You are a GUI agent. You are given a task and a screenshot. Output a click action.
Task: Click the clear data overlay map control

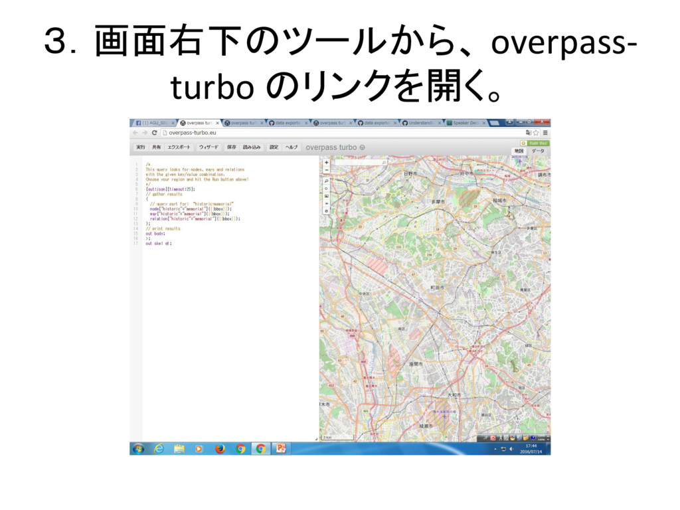[x=327, y=211]
